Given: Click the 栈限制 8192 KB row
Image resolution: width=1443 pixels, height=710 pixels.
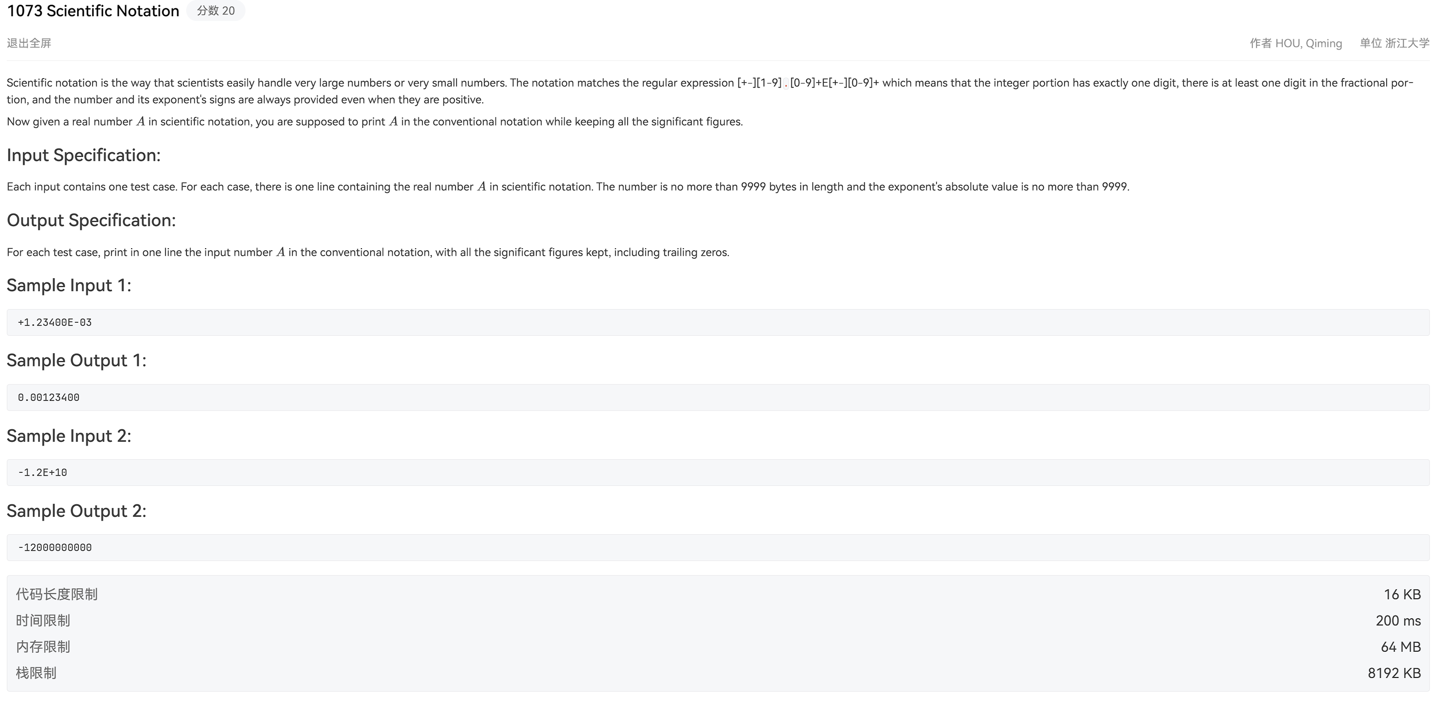Looking at the screenshot, I should coord(718,673).
